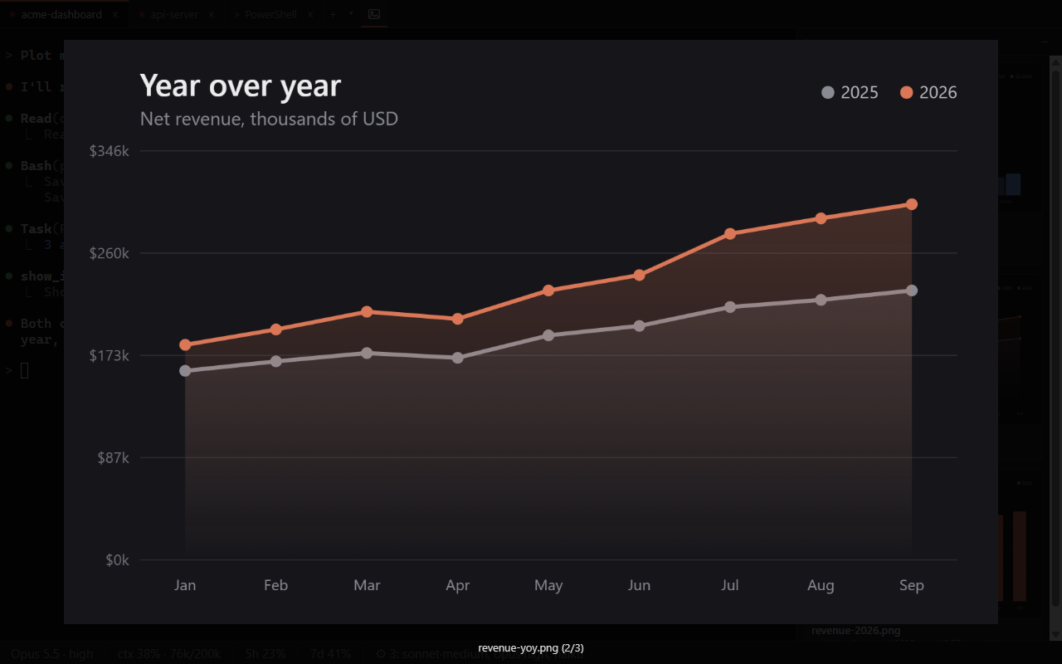Click the 'Opus 5.5 · high' status entry
Image resolution: width=1062 pixels, height=664 pixels.
52,654
